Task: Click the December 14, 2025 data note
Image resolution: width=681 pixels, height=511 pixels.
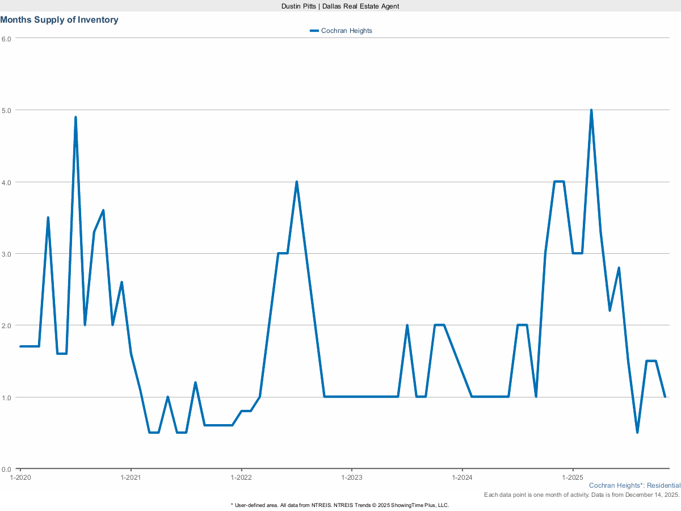Action: tap(582, 495)
